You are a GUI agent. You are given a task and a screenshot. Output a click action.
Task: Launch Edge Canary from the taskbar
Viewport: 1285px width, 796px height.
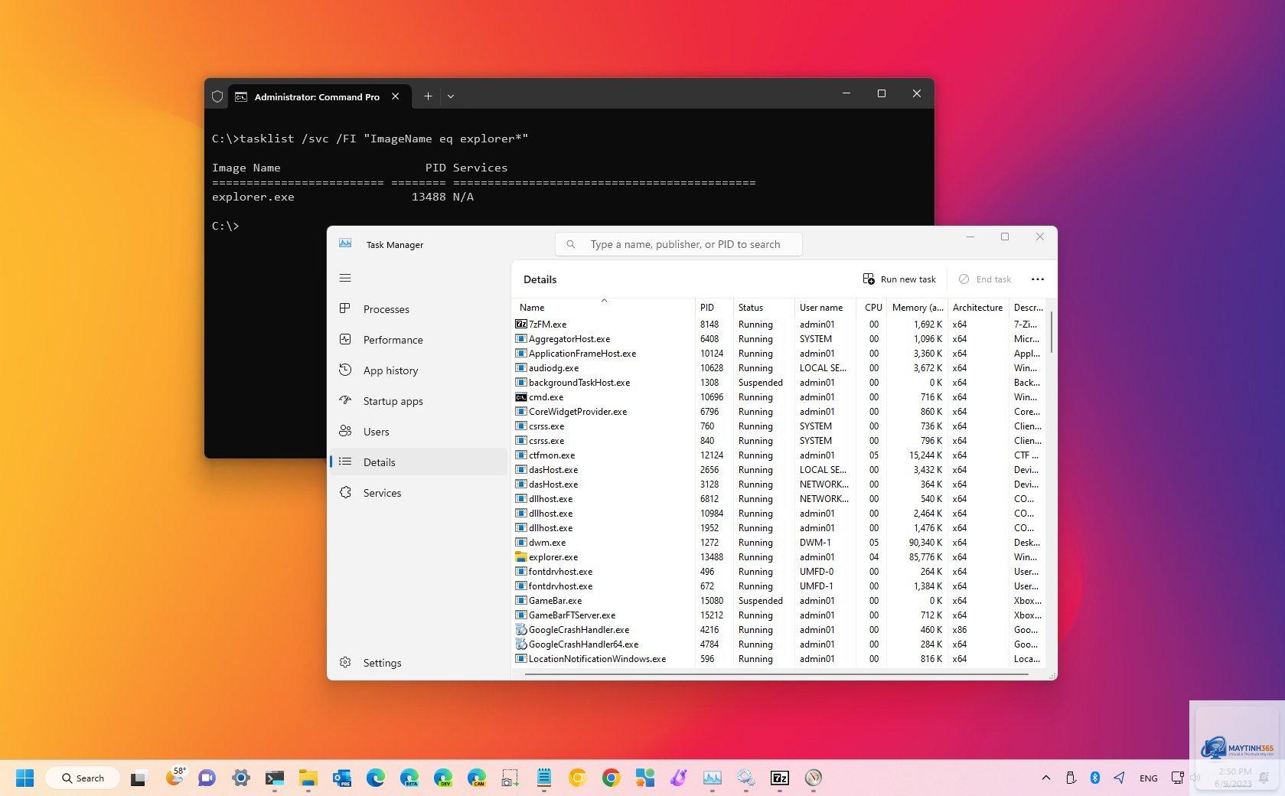click(x=477, y=778)
